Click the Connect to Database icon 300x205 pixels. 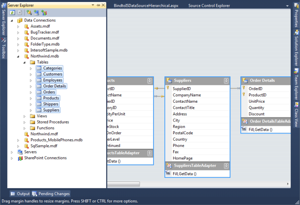point(29,13)
